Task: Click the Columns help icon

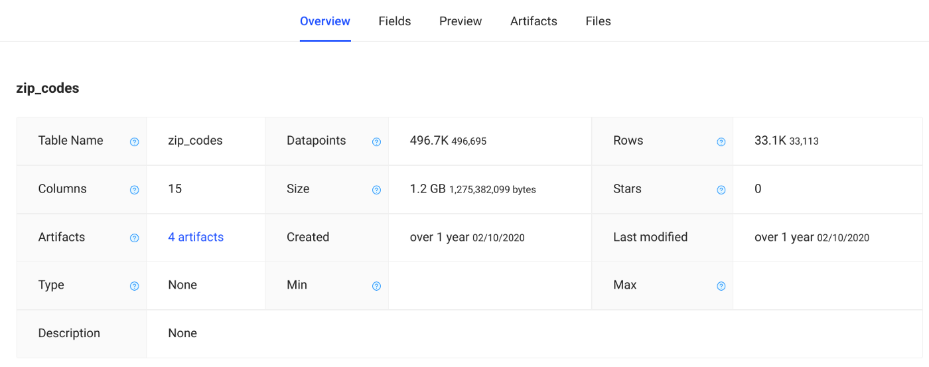Action: pos(135,190)
